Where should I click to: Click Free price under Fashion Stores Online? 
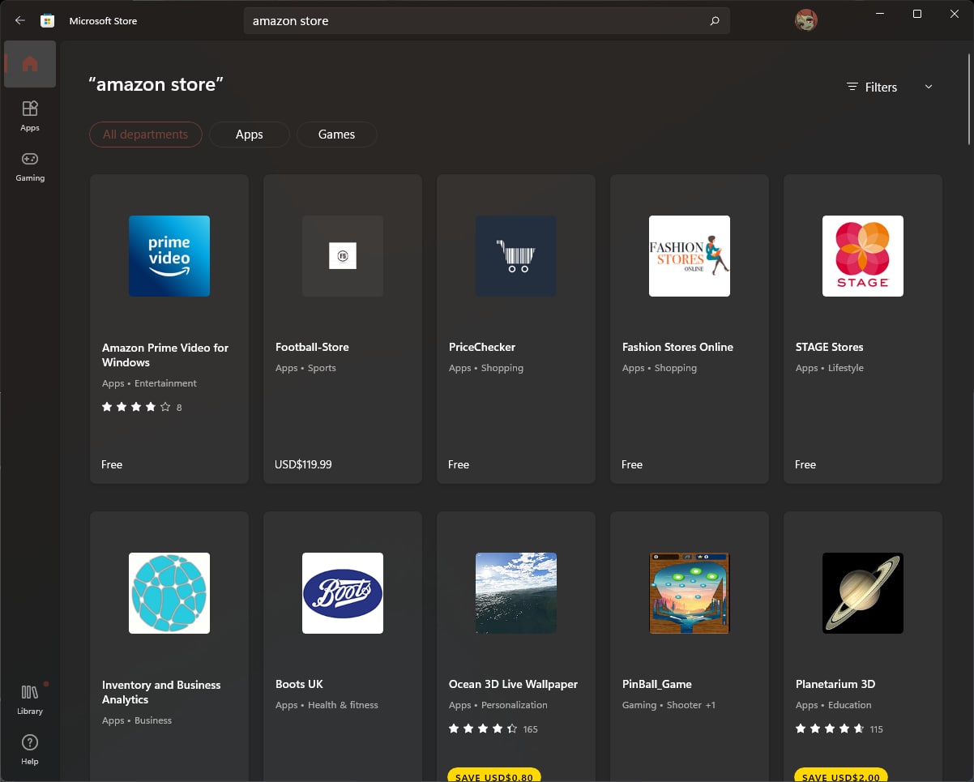coord(632,464)
